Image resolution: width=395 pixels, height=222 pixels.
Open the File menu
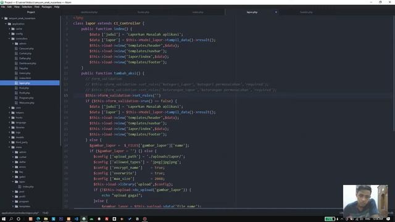click(x=3, y=7)
